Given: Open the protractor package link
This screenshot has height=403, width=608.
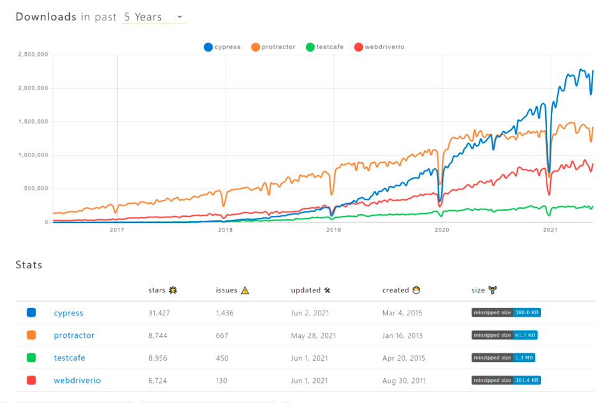Looking at the screenshot, I should coord(74,335).
